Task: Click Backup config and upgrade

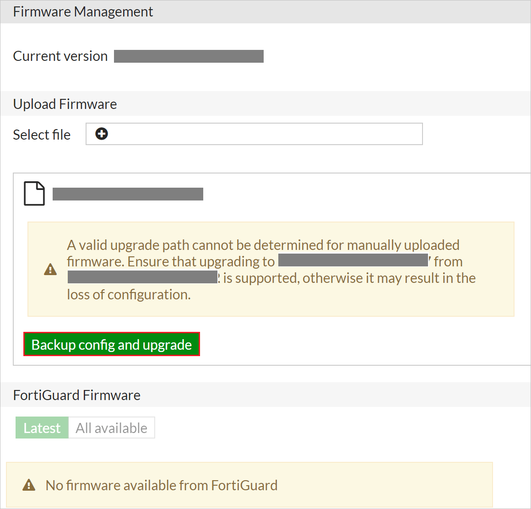Action: point(111,344)
